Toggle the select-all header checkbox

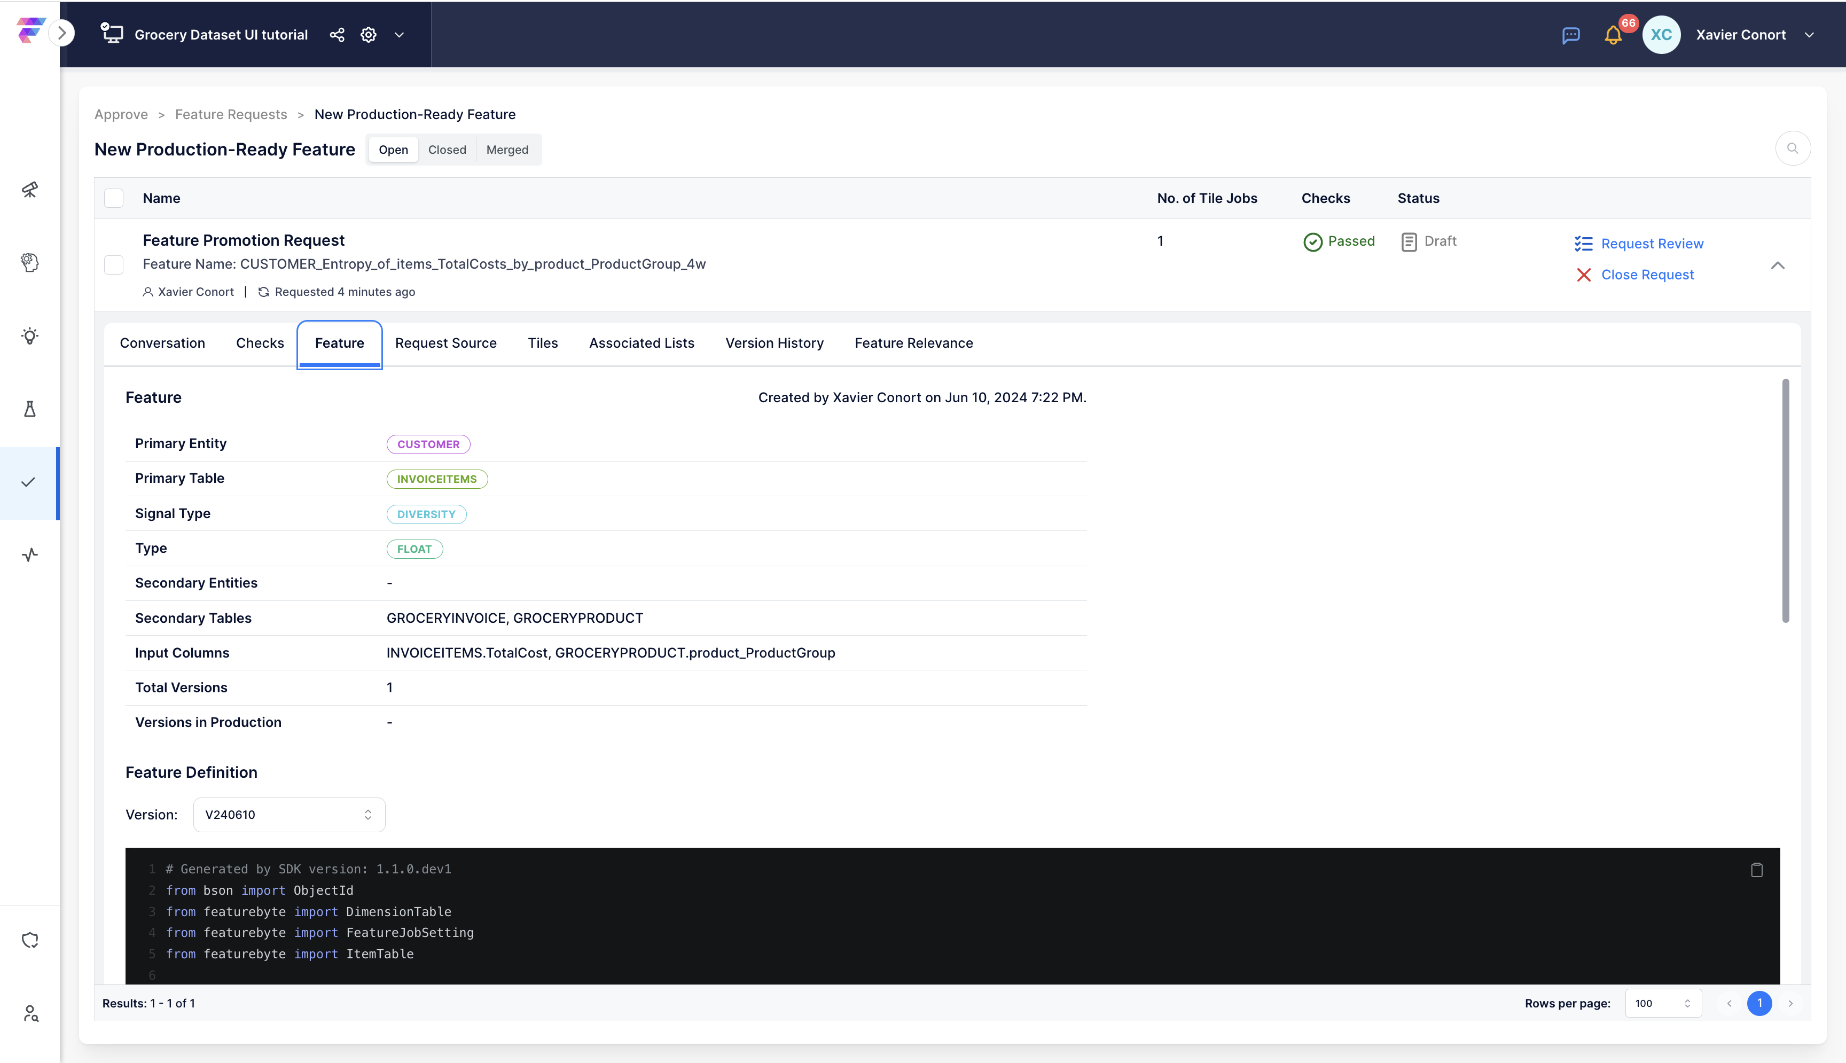pos(114,199)
